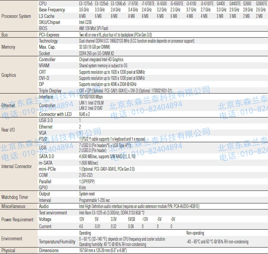Screen dimensions: 268x254
Task: Click the AMI 128 Mbit SPI Flash text
Action: point(93,28)
